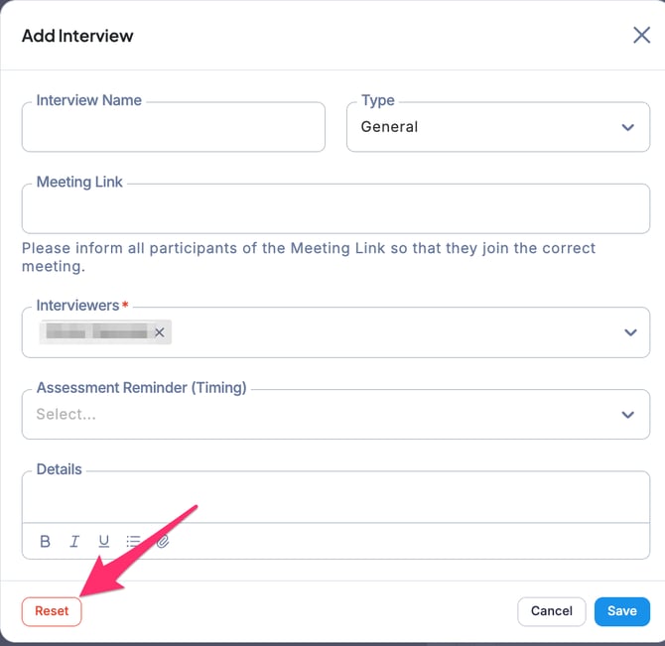
Task: Open the Type dropdown showing General
Action: [627, 128]
